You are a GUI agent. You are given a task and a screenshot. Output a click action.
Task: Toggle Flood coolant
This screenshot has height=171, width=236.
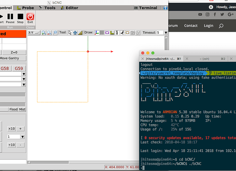click(13, 109)
